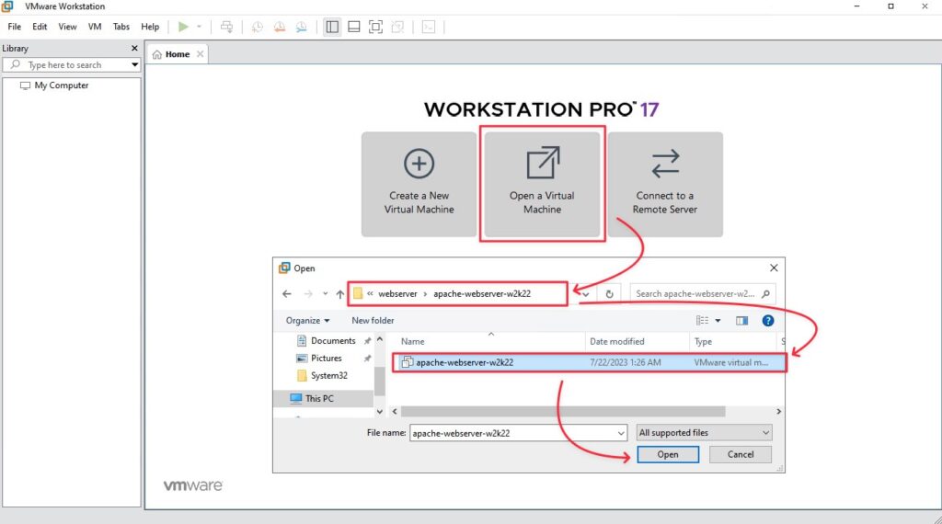This screenshot has width=942, height=524.
Task: Open the VM menu
Action: click(x=95, y=27)
